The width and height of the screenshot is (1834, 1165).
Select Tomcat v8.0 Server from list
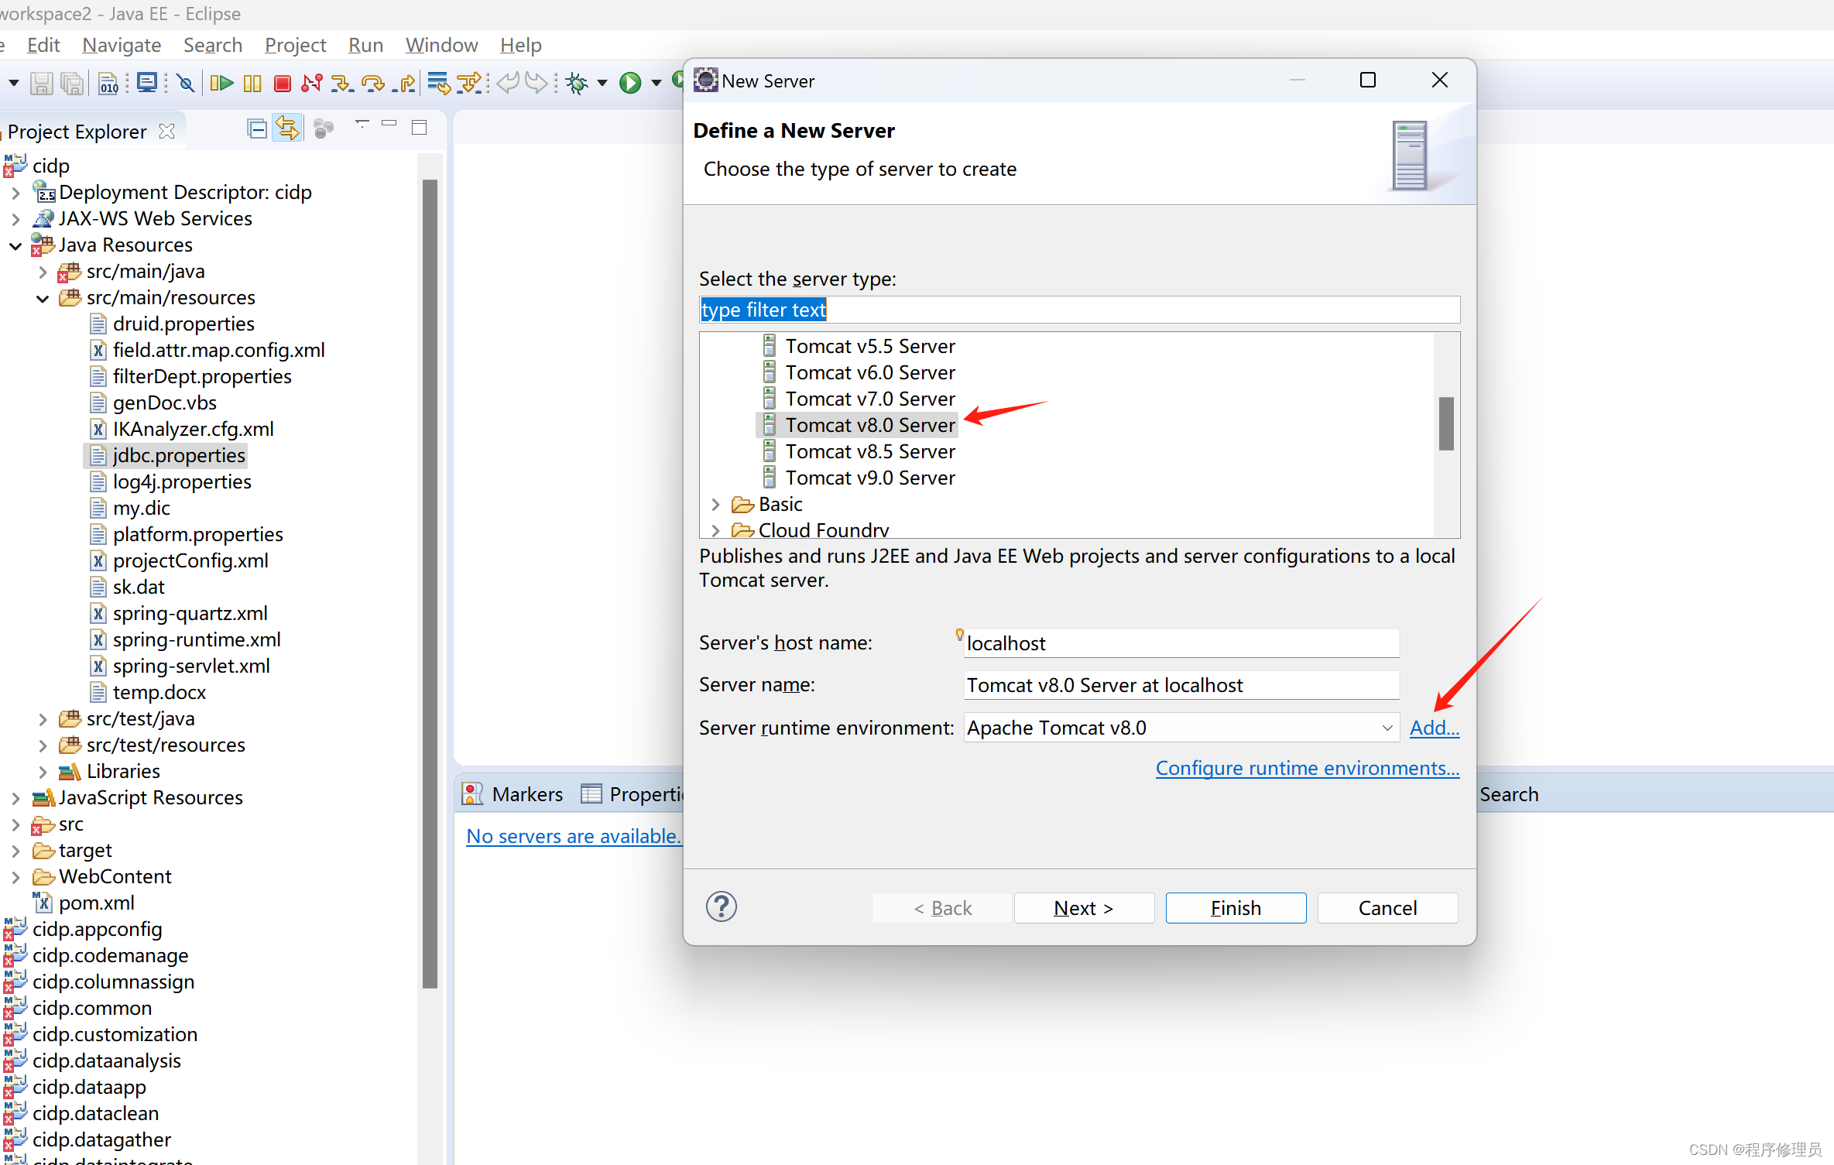pyautogui.click(x=869, y=425)
